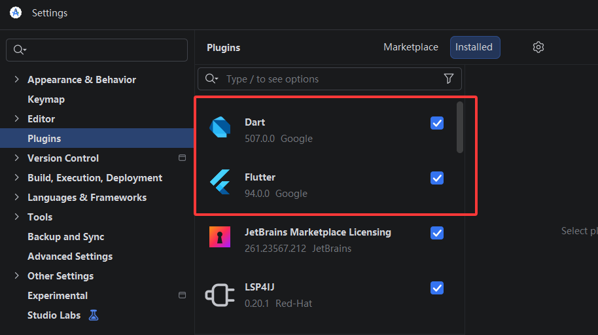Click the settings search magnifier icon

pyautogui.click(x=20, y=50)
